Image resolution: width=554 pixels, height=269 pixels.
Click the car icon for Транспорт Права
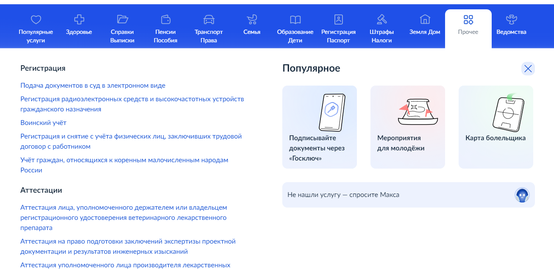pyautogui.click(x=209, y=19)
